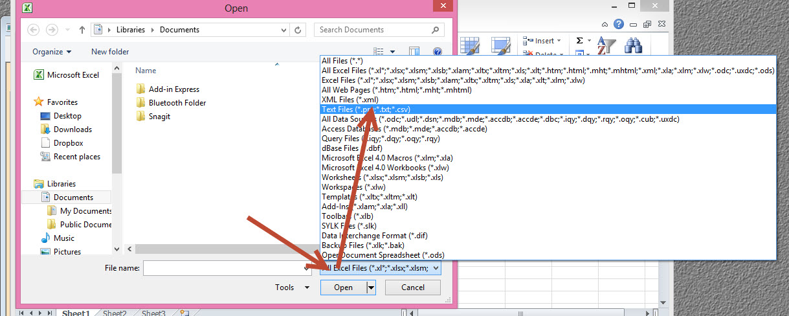Click the Microsoft Excel icon in the sidebar

click(x=38, y=75)
